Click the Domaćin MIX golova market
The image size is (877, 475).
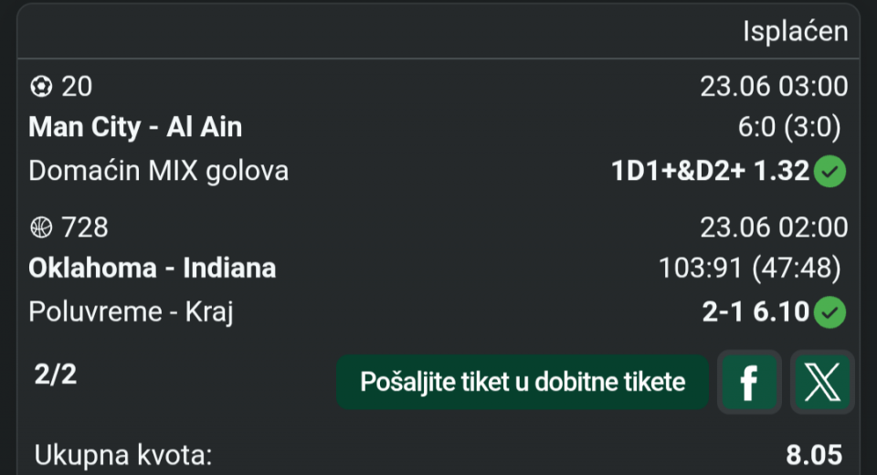point(159,171)
